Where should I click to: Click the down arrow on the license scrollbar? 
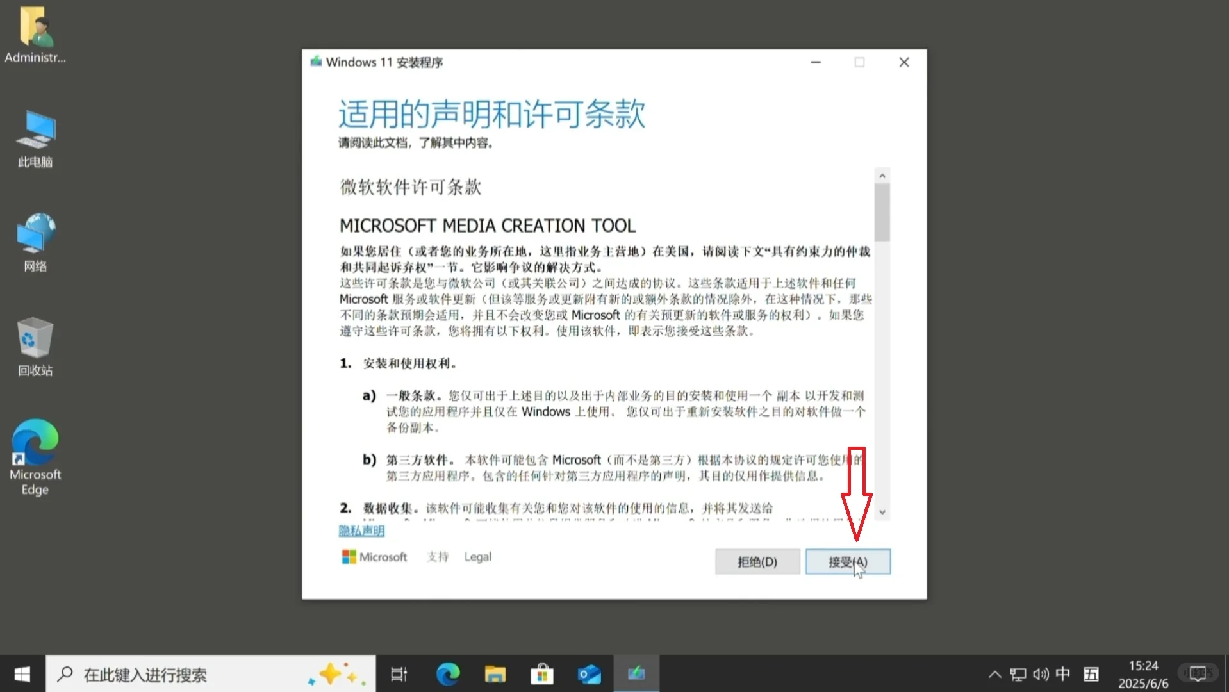(x=882, y=512)
